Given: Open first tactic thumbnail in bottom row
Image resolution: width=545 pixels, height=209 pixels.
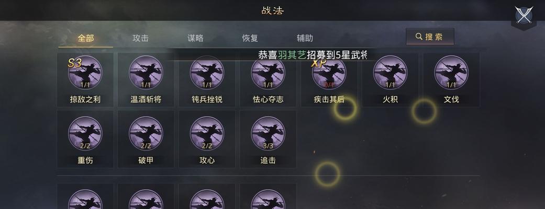Looking at the screenshot, I should click(x=85, y=199).
